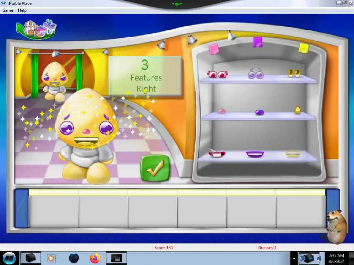Click the '3 Features Right' sign
Viewport: 354px width, 265px height.
coord(145,76)
